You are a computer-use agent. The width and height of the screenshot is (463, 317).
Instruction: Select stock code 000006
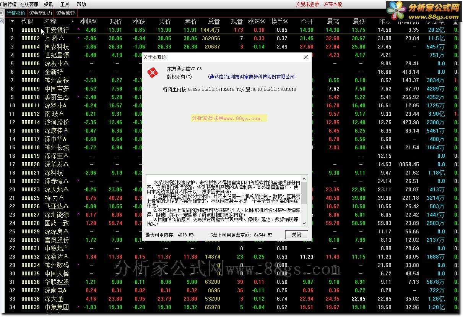(31, 63)
